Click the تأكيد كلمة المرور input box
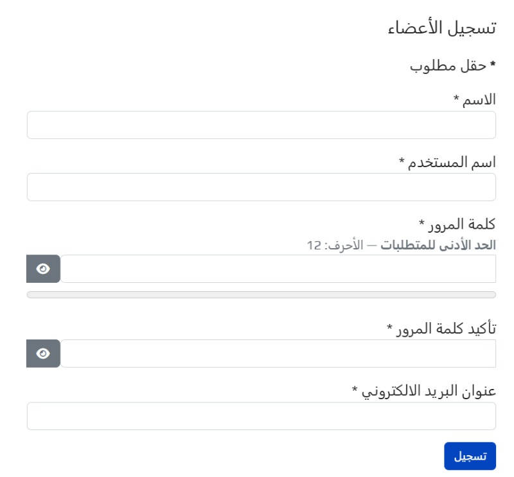 [x=278, y=354]
